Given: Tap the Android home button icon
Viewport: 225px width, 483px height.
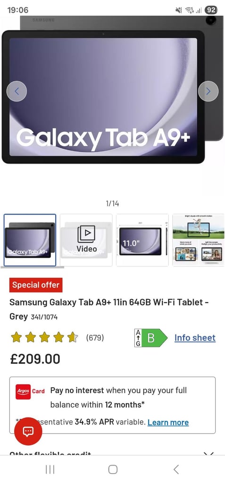Looking at the screenshot, I should [x=113, y=469].
